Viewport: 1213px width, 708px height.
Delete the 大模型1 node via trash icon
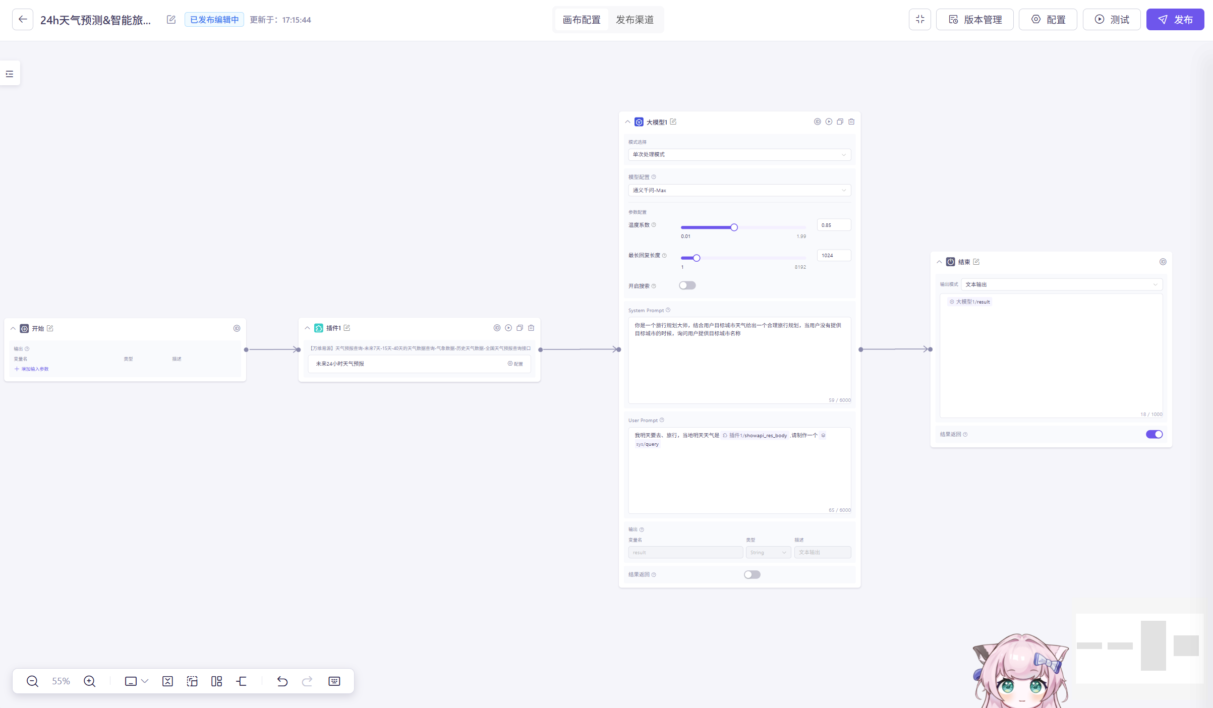click(851, 122)
